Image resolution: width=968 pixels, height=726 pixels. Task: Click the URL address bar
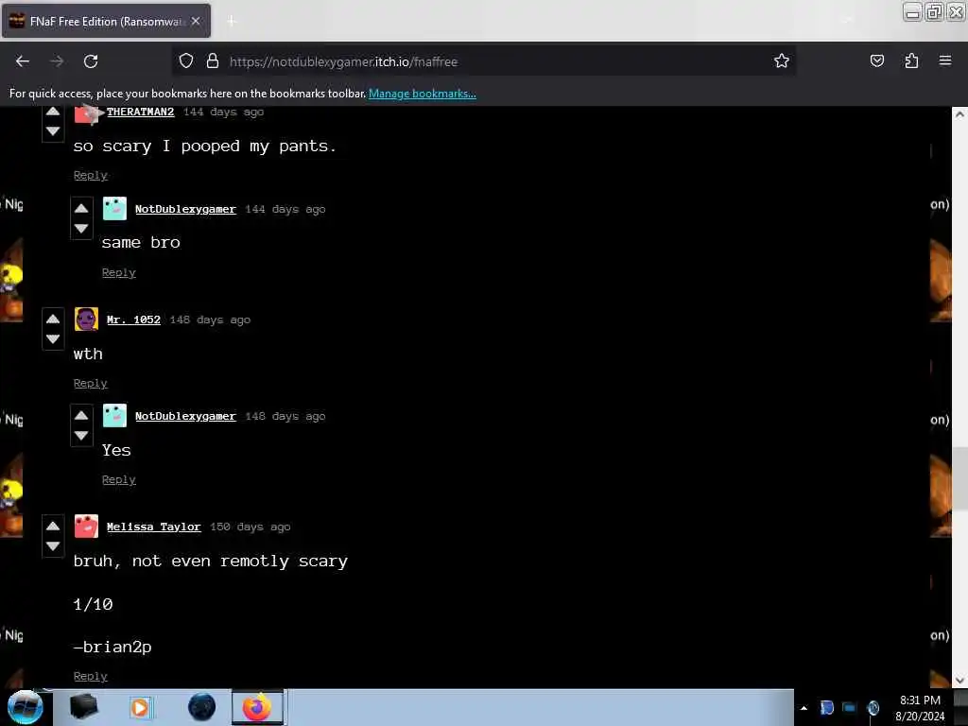pyautogui.click(x=483, y=61)
